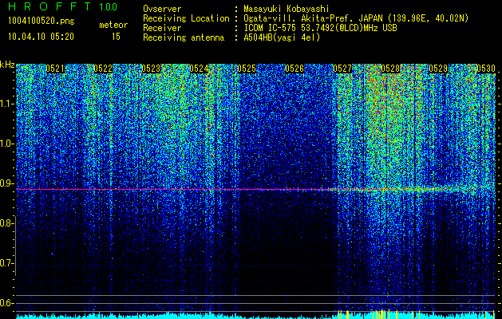Click the Ovserver field label

(x=162, y=9)
